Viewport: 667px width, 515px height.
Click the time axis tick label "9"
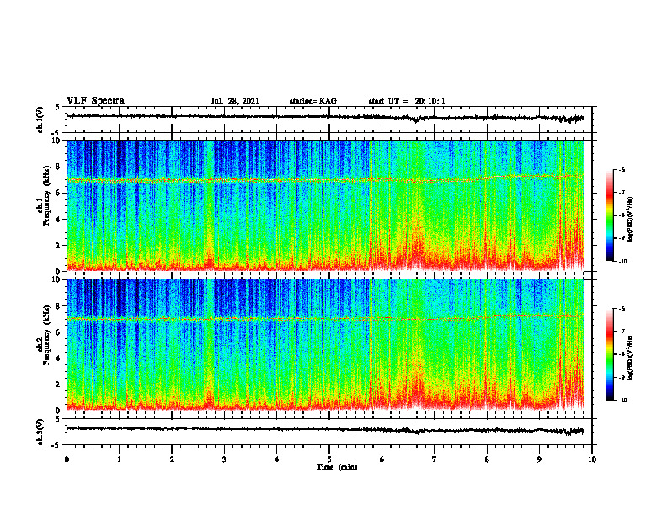[539, 459]
